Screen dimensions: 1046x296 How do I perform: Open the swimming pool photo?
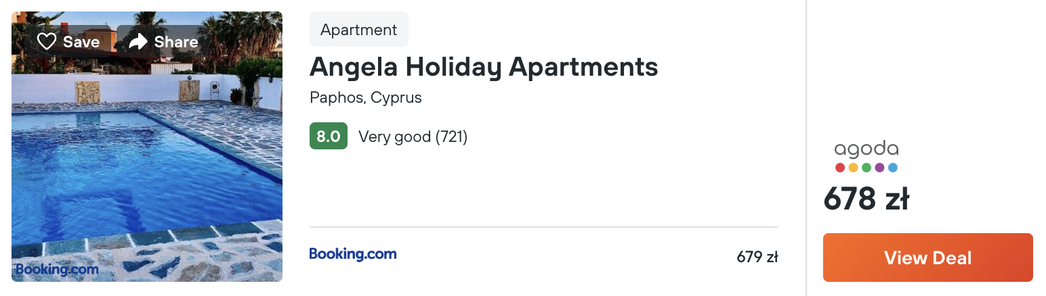click(147, 169)
